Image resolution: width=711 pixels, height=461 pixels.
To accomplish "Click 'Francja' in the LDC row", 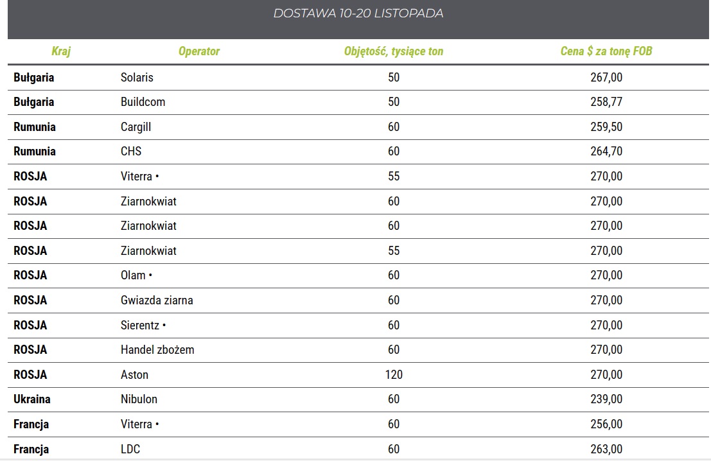I will coord(31,449).
